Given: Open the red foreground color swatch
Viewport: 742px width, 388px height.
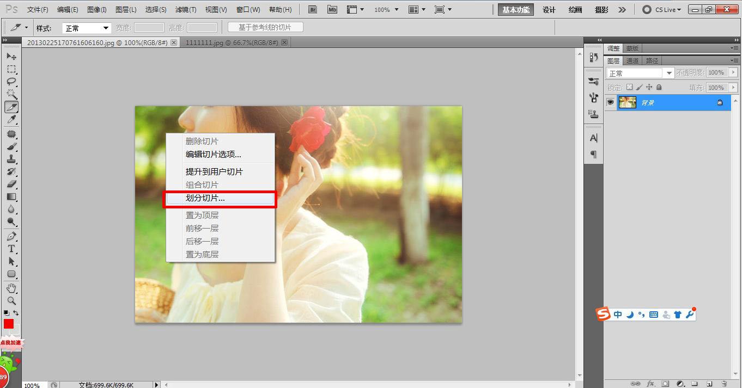Looking at the screenshot, I should click(8, 323).
